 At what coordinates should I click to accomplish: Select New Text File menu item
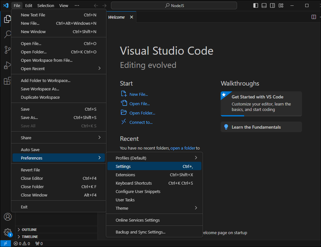(59, 15)
